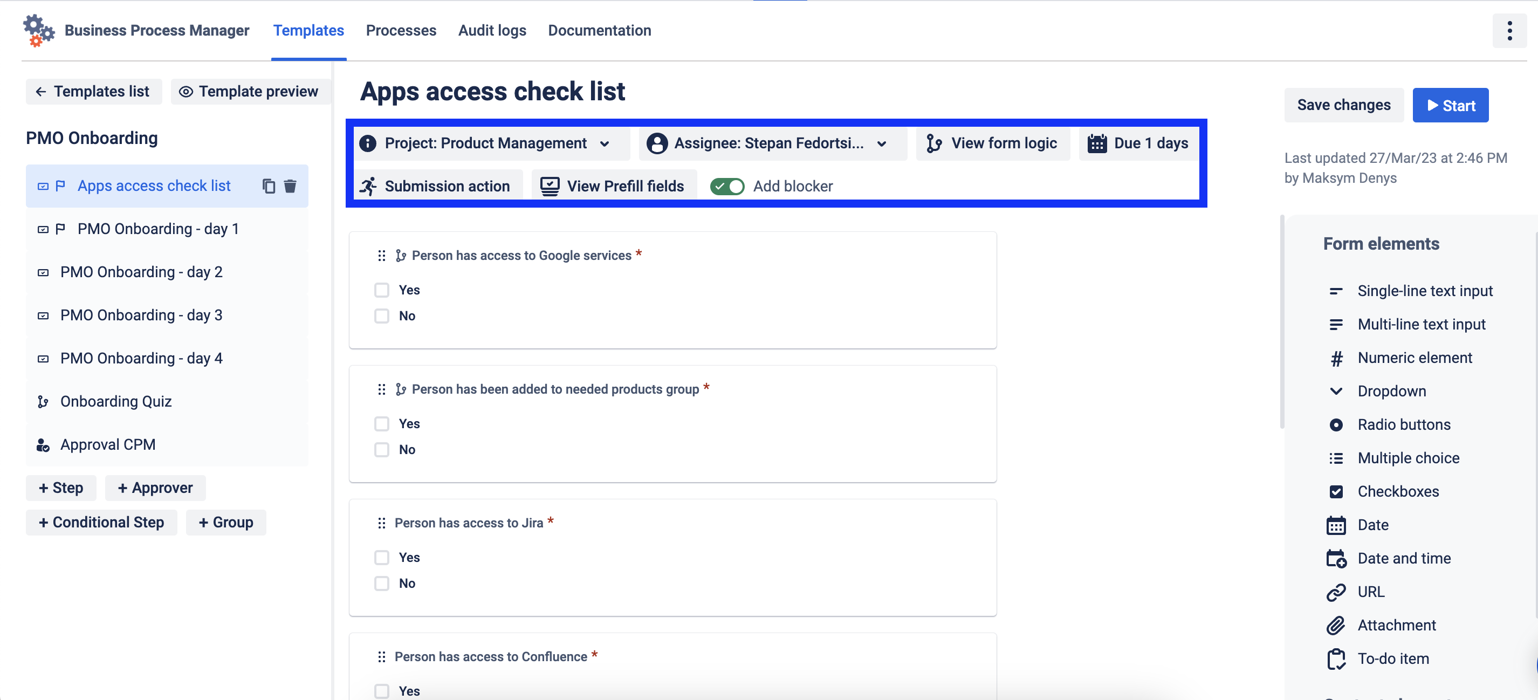Open the three-dot more options menu
Image resolution: width=1538 pixels, height=700 pixels.
click(x=1509, y=30)
